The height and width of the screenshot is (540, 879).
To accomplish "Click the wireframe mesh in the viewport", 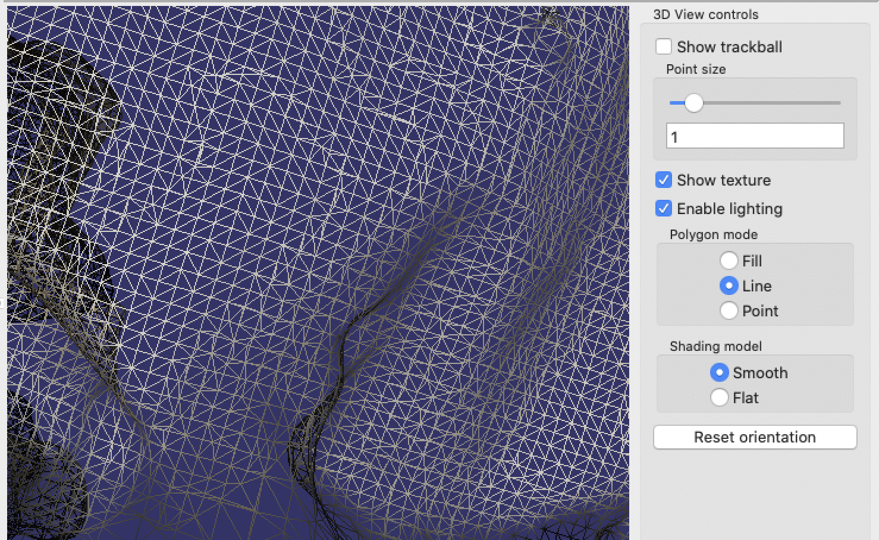I will (297, 238).
